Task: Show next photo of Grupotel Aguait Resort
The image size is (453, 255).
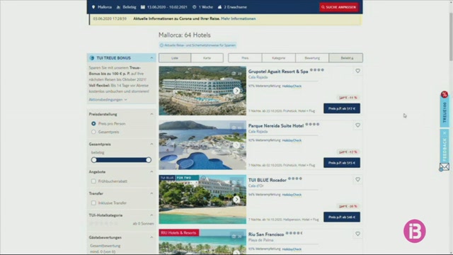Action: pos(236,91)
